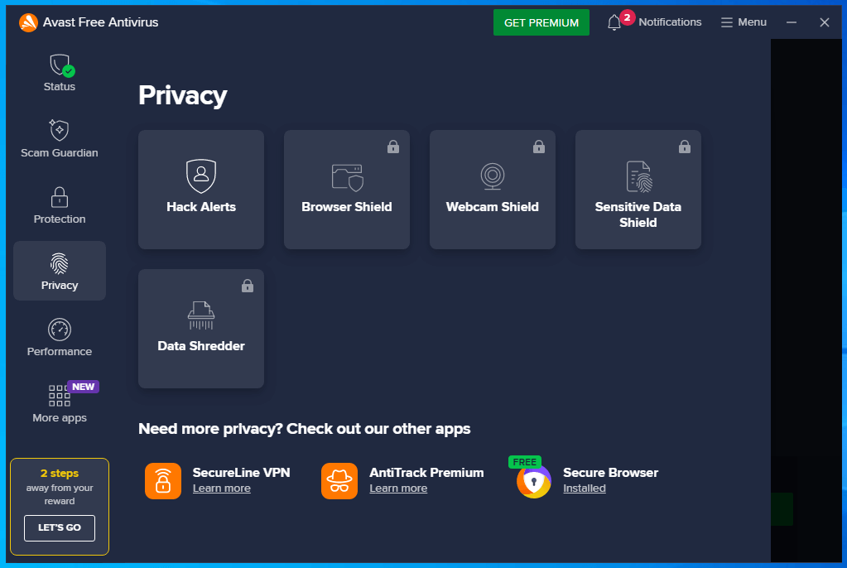847x568 pixels.
Task: Click the Secure Browser app icon
Action: [x=534, y=481]
